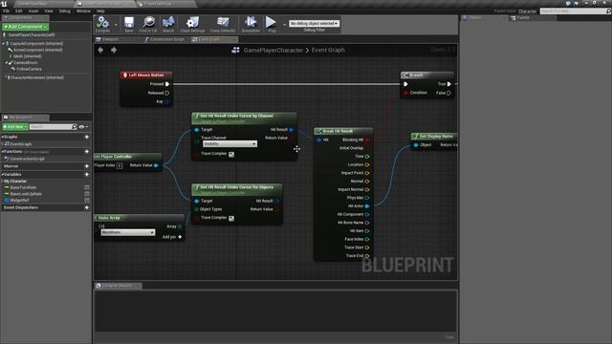
Task: Click the Character parent class link
Action: (x=527, y=11)
